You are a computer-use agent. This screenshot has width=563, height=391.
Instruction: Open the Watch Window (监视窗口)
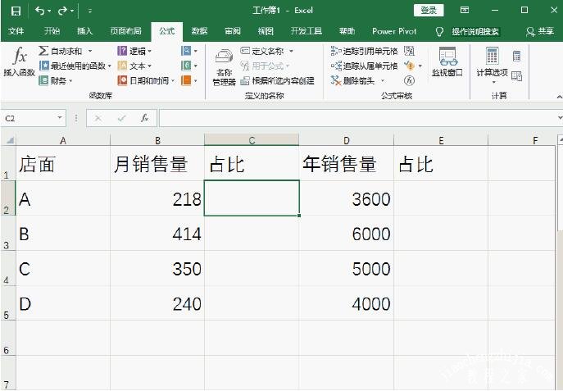coord(447,62)
